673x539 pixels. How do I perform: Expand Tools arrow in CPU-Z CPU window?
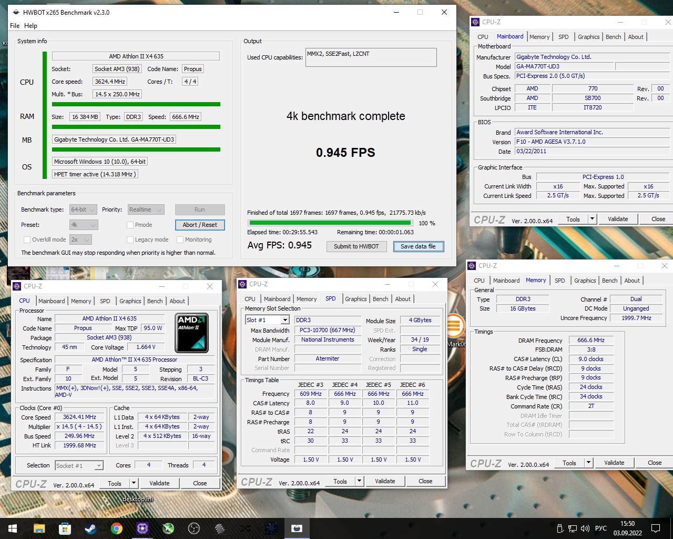(134, 483)
